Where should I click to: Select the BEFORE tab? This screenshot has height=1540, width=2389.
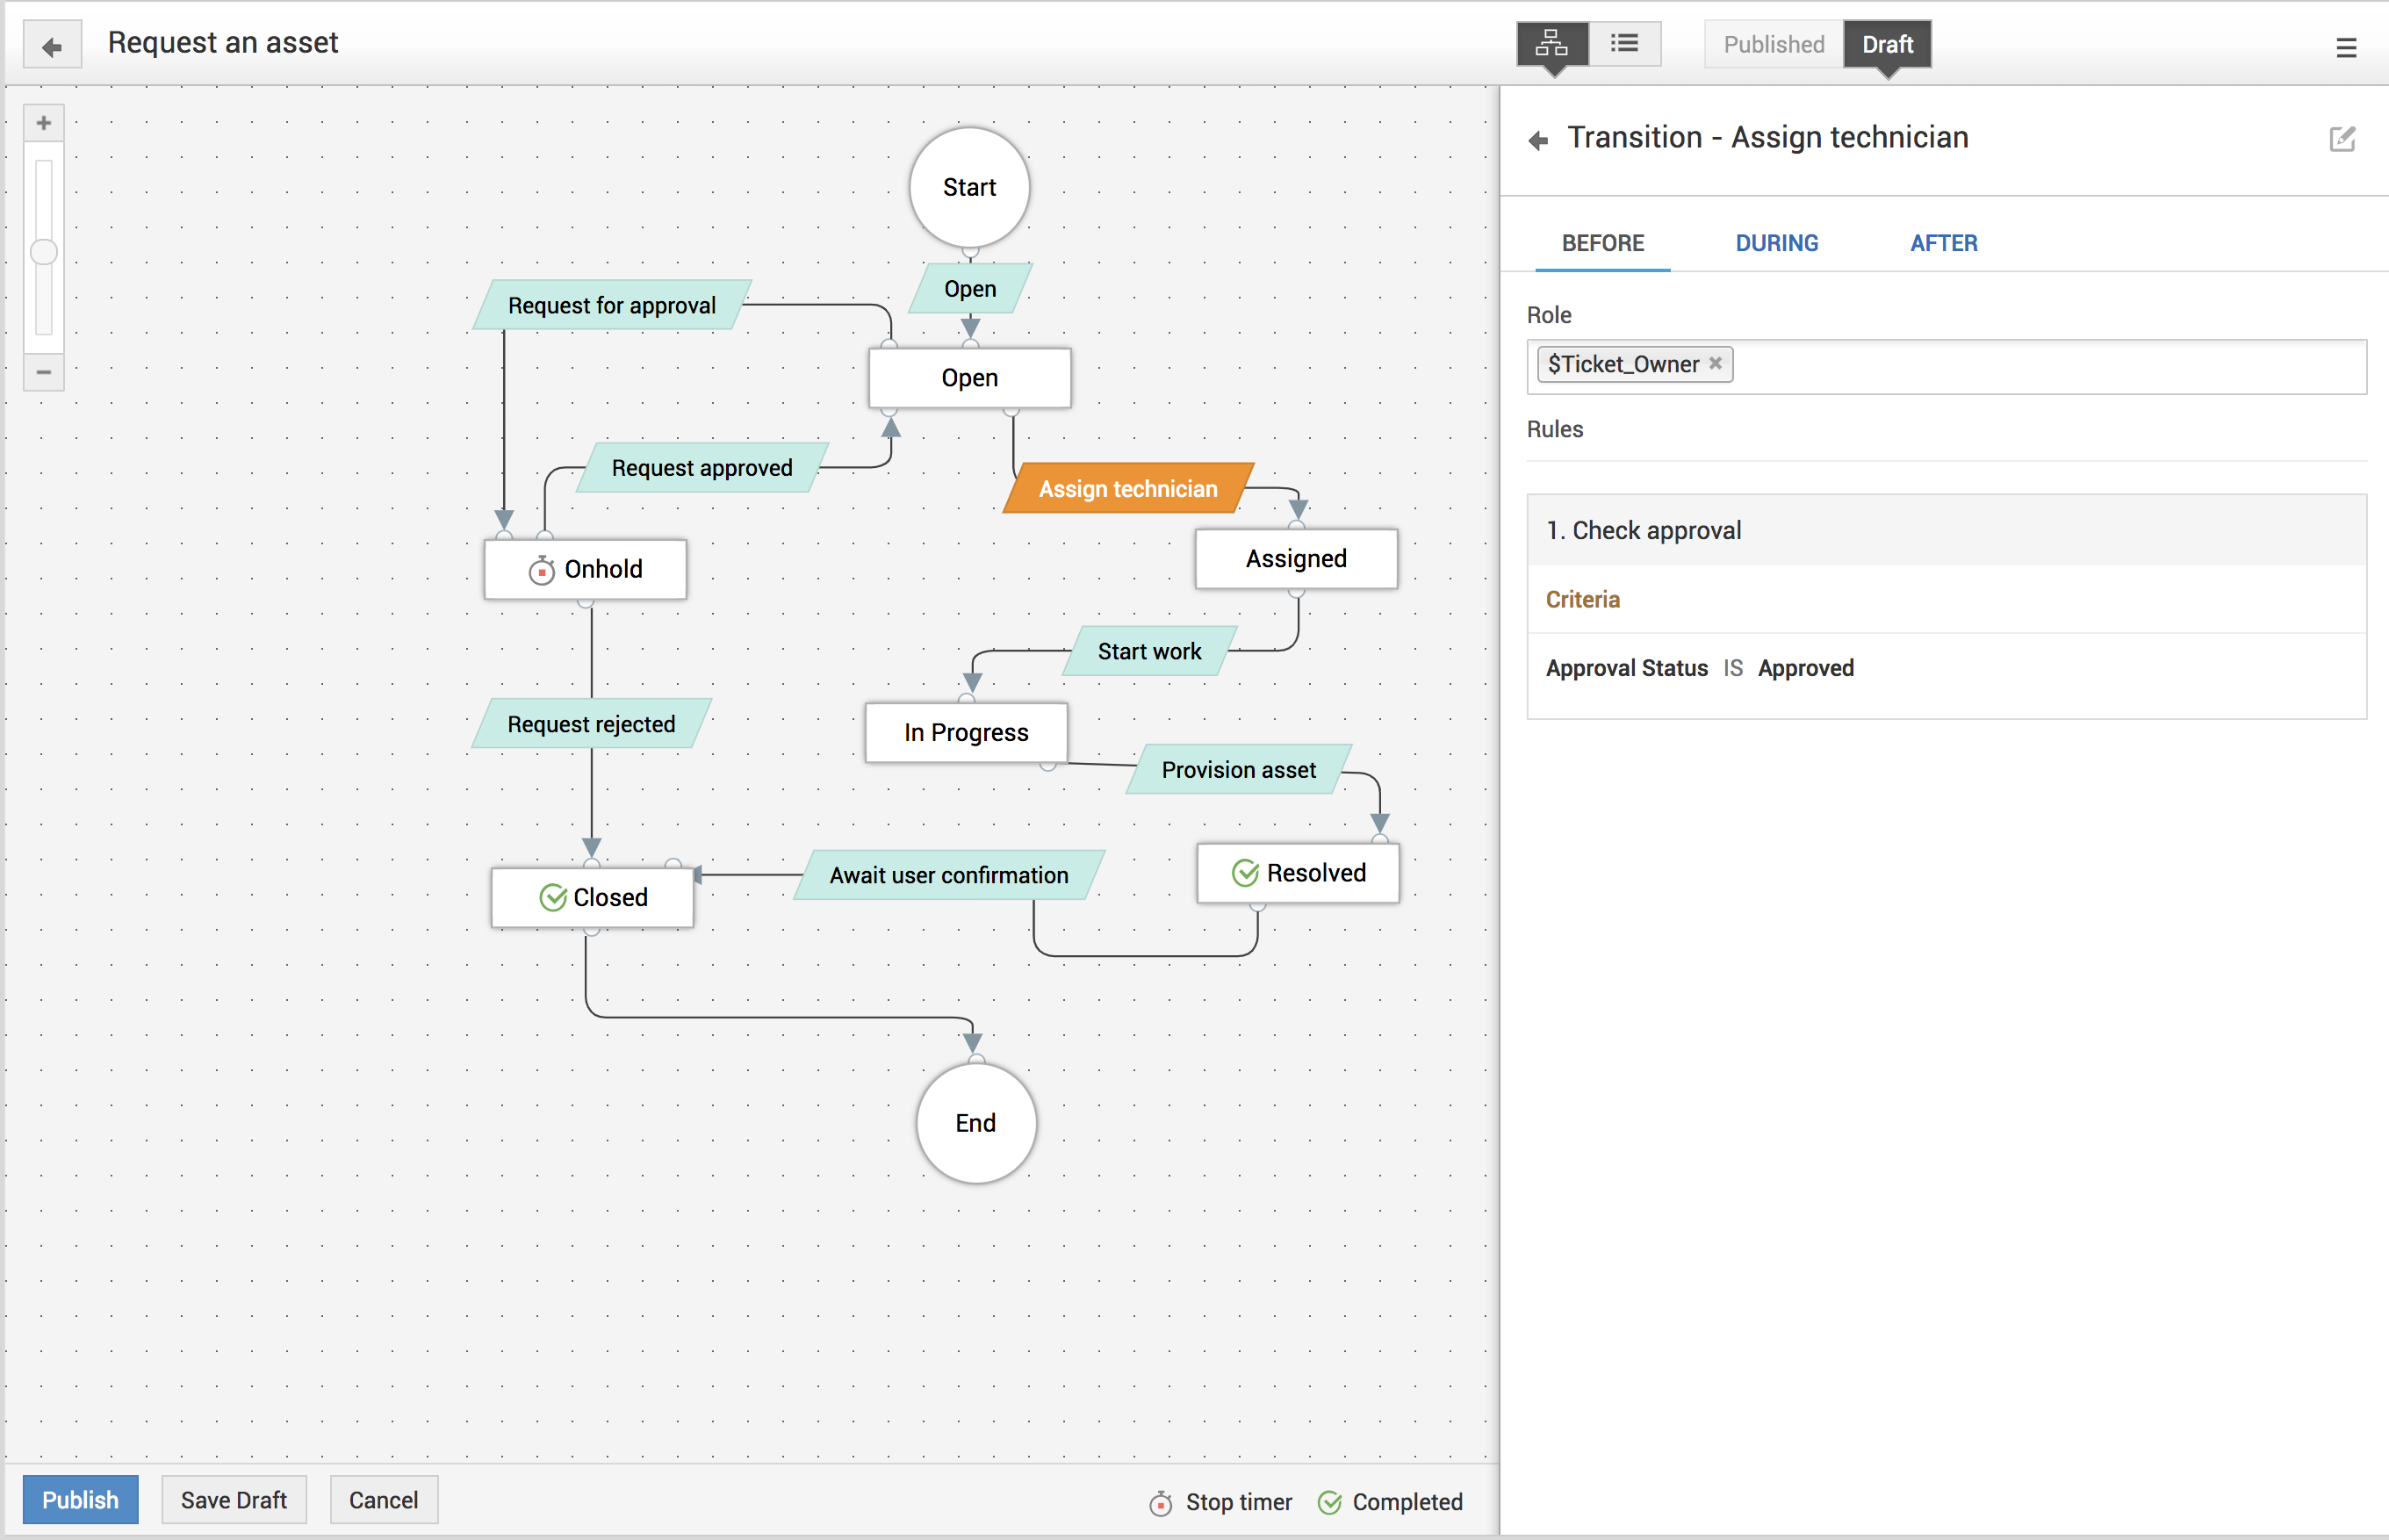[1602, 243]
